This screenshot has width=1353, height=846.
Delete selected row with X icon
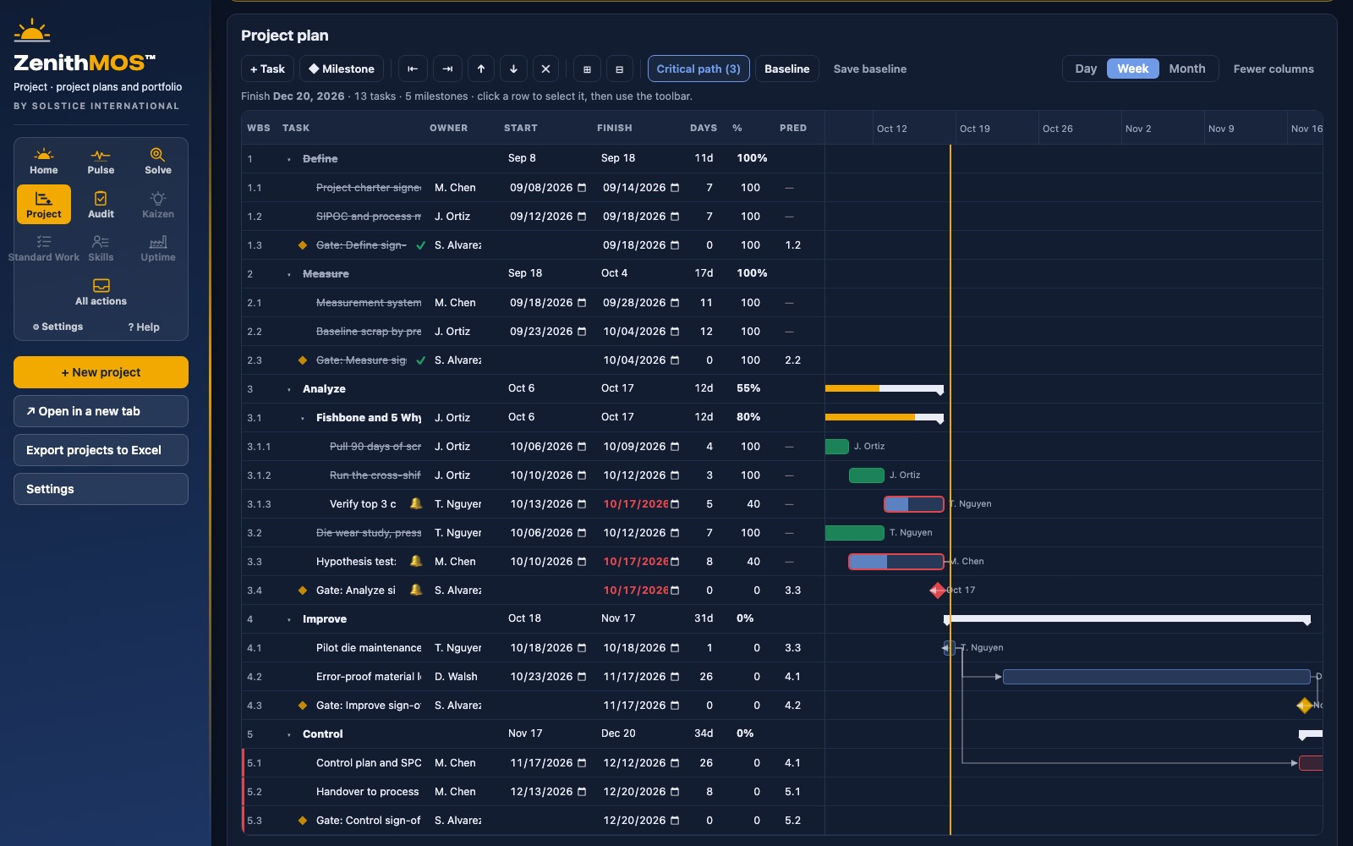coord(545,69)
